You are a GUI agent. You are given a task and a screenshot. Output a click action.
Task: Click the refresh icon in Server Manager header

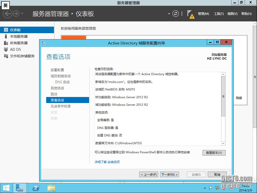[175, 14]
